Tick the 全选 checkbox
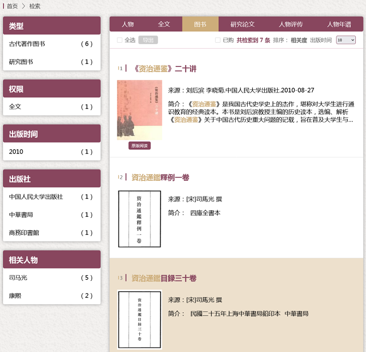Screen dimensions: 366x352 (120, 40)
